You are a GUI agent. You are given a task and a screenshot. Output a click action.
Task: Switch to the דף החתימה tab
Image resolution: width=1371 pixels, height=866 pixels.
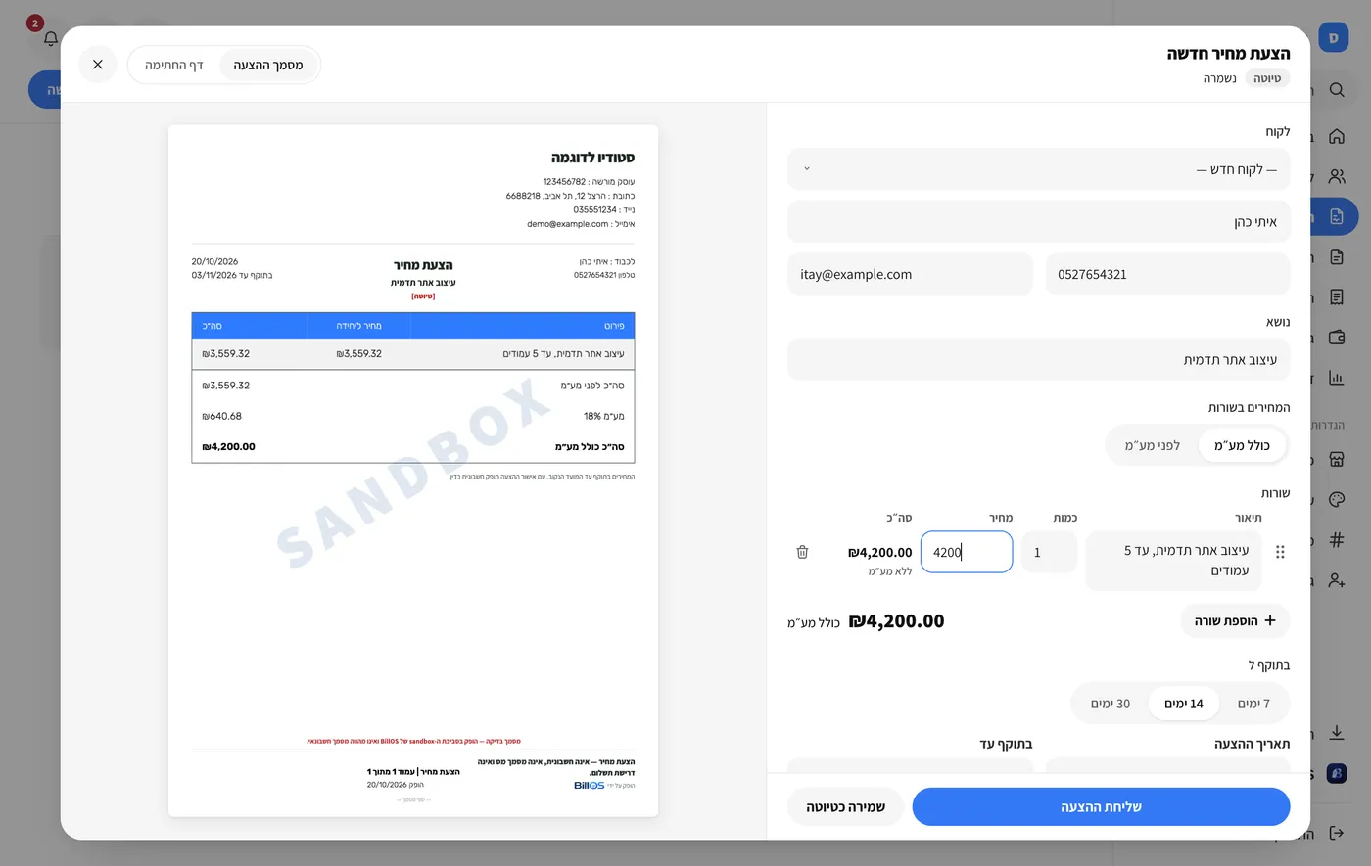[174, 65]
